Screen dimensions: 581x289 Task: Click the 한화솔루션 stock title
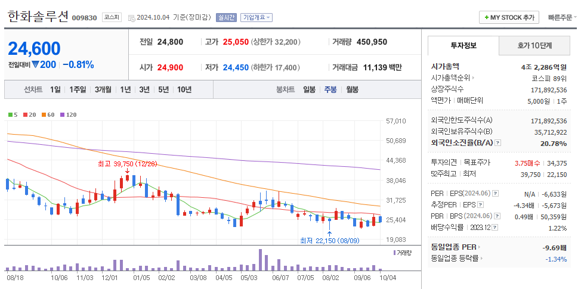point(38,17)
